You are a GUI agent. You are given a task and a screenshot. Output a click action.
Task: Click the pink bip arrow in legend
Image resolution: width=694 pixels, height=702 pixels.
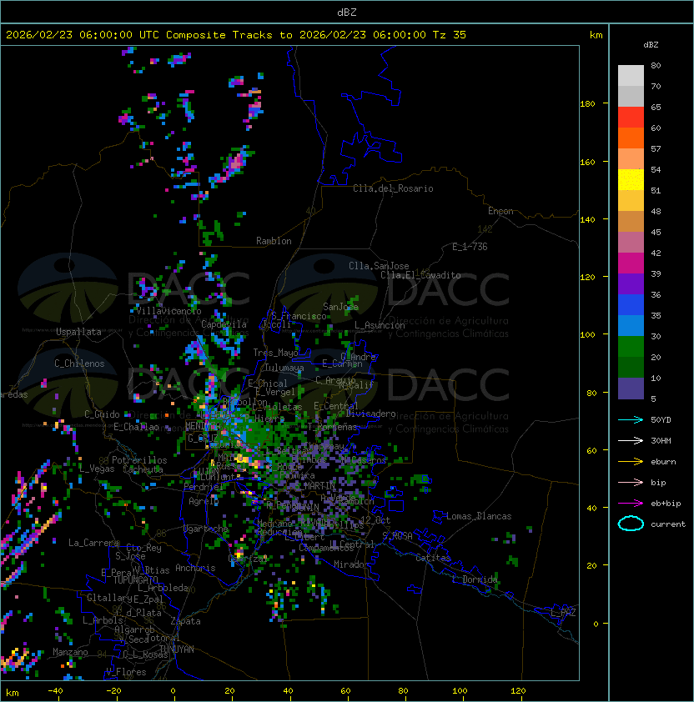click(631, 483)
